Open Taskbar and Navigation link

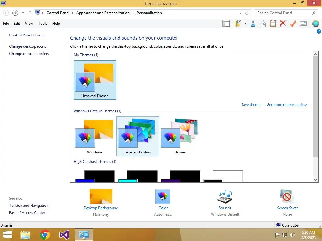point(29,206)
